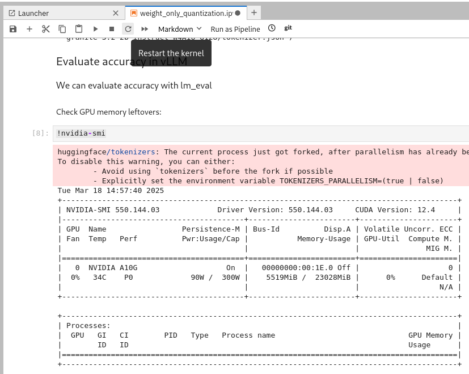Screen dimensions: 469x374
Task: Click the Bus-Id '00000000:00:1E.0 Off'
Action: [306, 268]
